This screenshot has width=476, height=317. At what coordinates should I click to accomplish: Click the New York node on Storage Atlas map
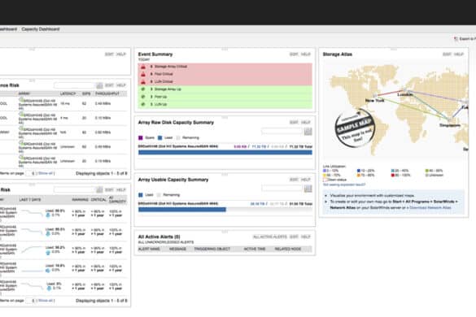(x=376, y=96)
